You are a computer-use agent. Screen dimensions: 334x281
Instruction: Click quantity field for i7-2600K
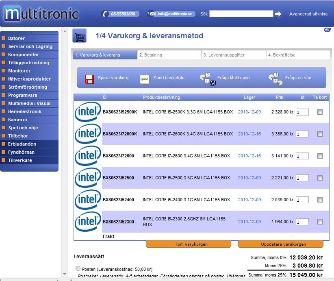pyautogui.click(x=302, y=134)
